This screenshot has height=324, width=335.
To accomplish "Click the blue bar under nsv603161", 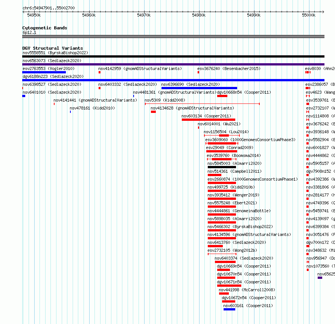I will [229, 309].
